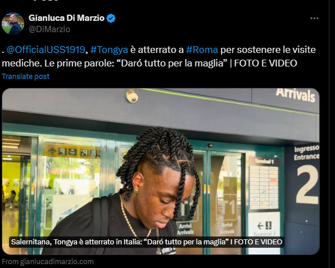Click the Salernitana, Tongya headline caption overlay
Viewport: 335px width, 268px height.
point(147,242)
